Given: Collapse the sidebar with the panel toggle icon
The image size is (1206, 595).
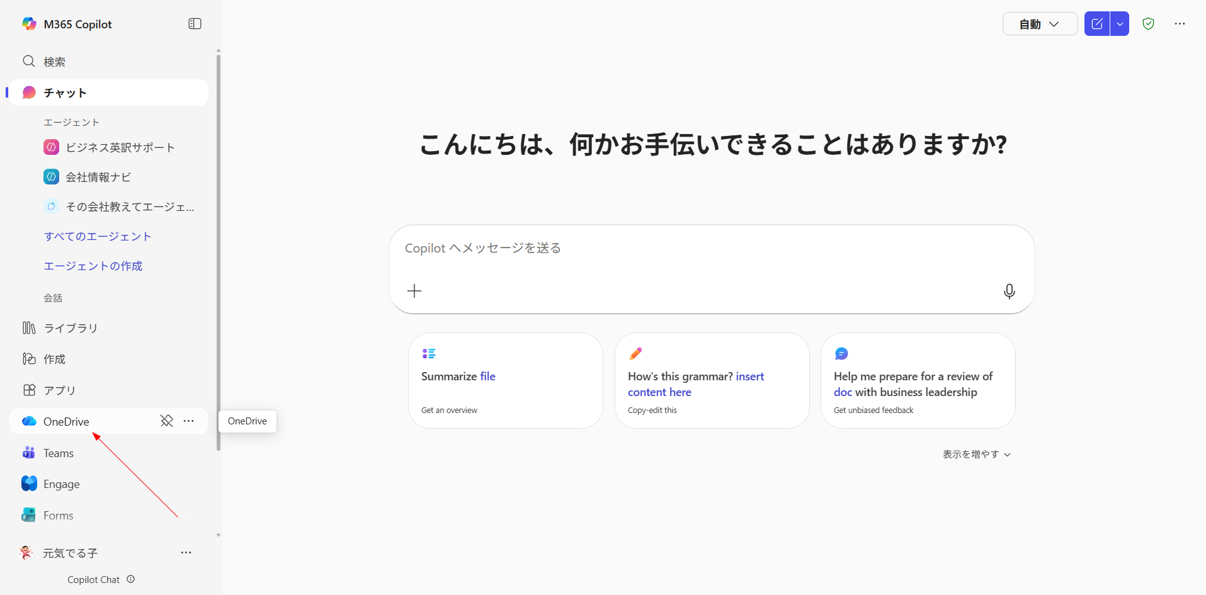Looking at the screenshot, I should coord(195,24).
